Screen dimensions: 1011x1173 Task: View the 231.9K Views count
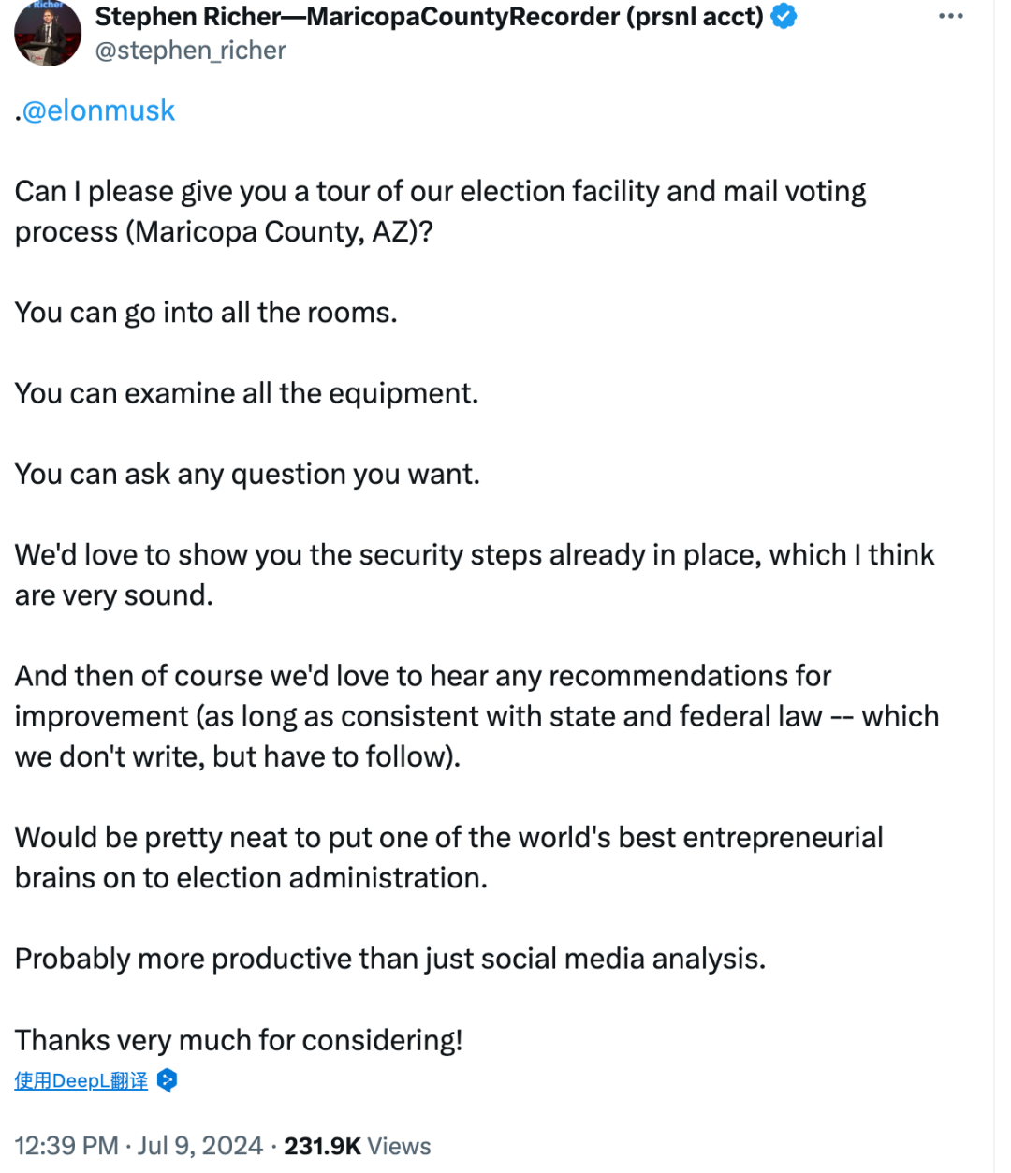pos(358,1146)
